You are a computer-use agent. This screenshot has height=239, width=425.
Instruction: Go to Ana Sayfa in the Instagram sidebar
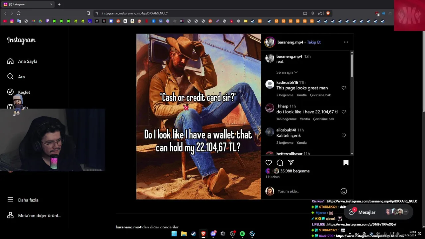tap(22, 61)
